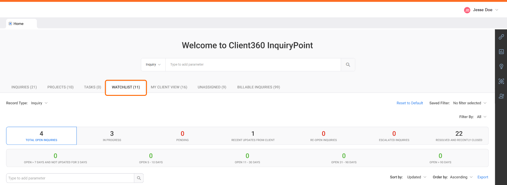Click the Home tab icon

(x=11, y=24)
